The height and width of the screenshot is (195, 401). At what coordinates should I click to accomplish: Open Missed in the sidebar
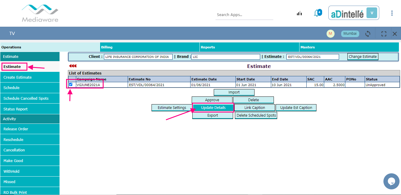[x=30, y=182]
